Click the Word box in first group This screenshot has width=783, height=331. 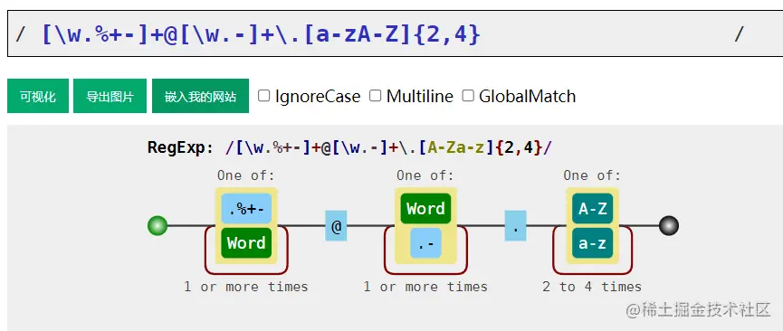[x=246, y=243]
